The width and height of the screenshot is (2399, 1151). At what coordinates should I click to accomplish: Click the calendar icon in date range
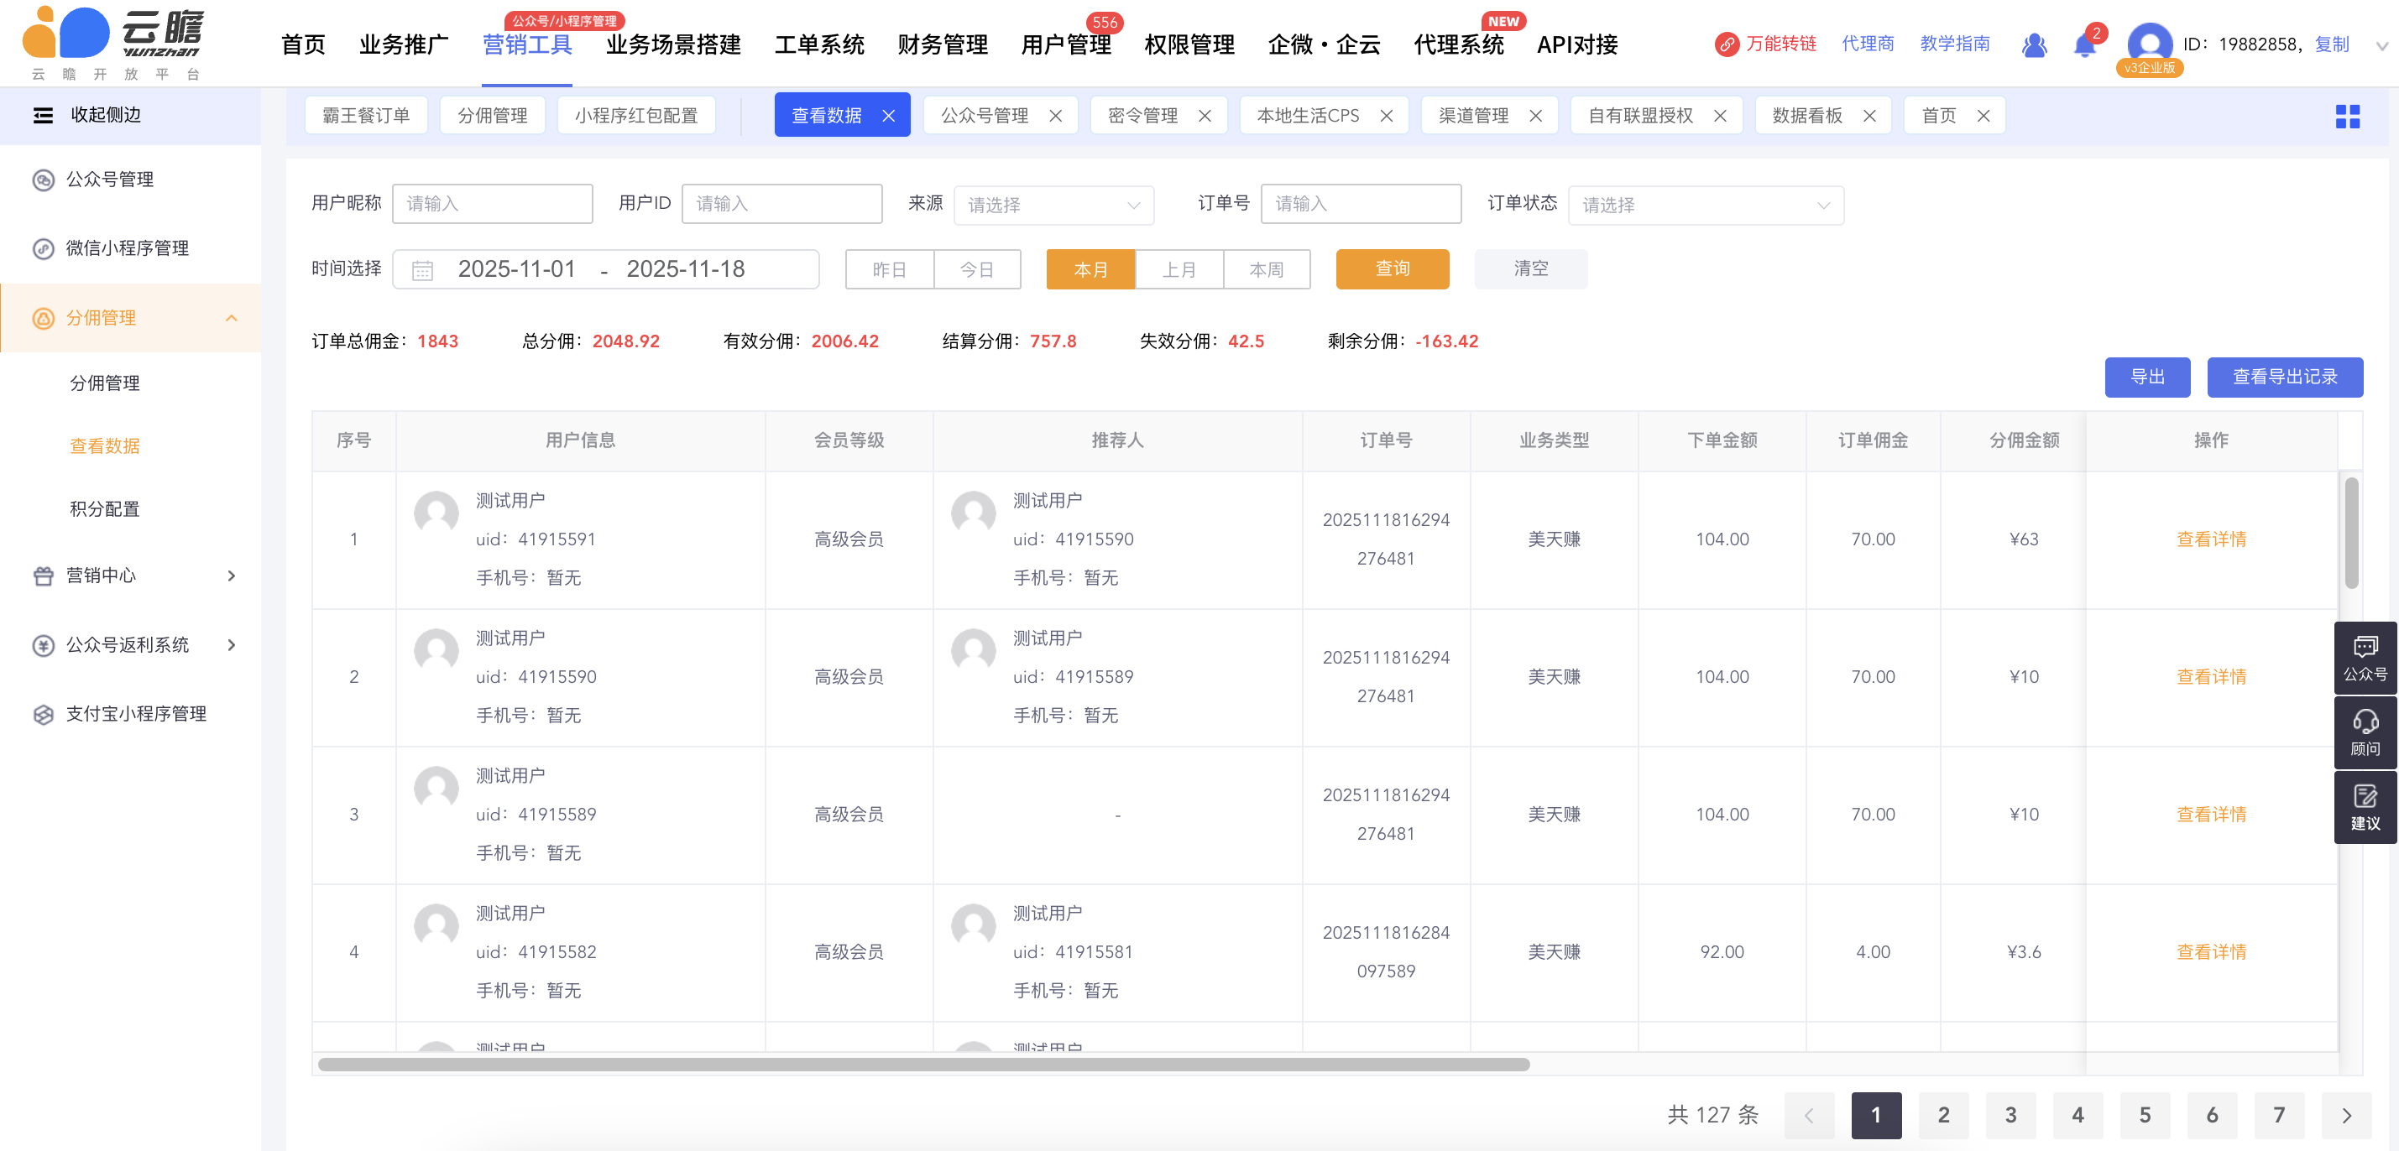(423, 270)
